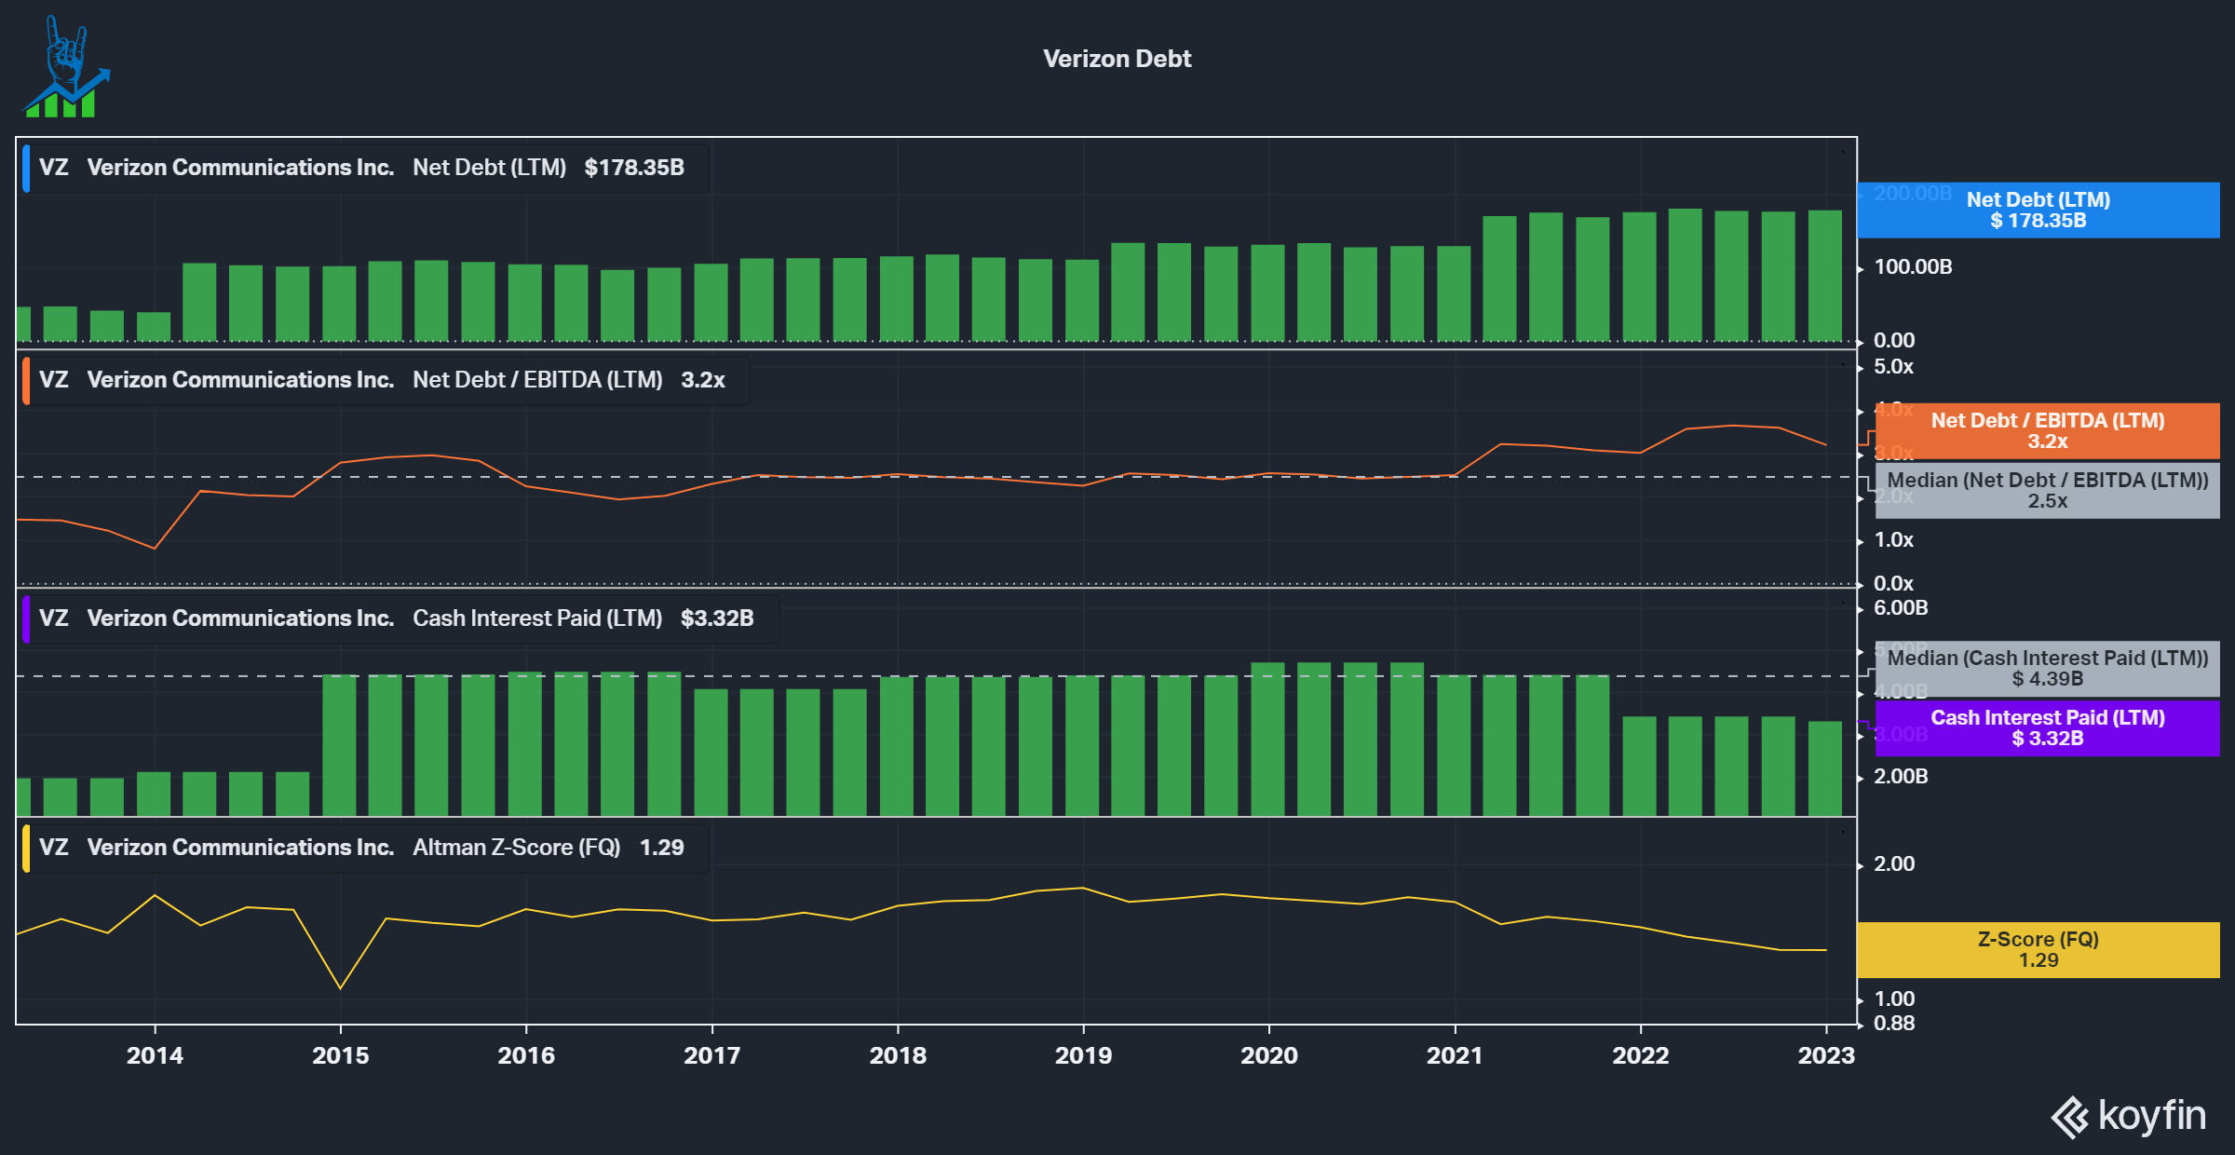The width and height of the screenshot is (2235, 1155).
Task: Click the Net Debt / EBITDA line low point at 2014
Action: [x=155, y=548]
